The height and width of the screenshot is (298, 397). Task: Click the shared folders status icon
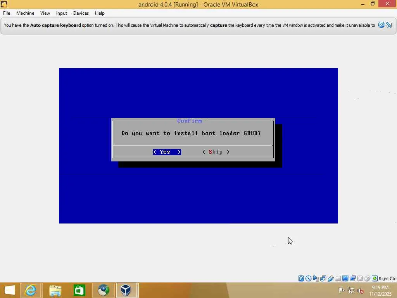coord(338,279)
